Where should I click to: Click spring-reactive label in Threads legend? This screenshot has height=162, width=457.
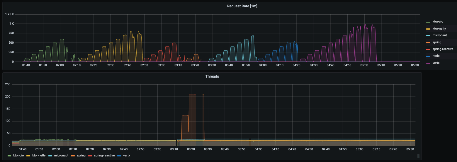[104, 156]
